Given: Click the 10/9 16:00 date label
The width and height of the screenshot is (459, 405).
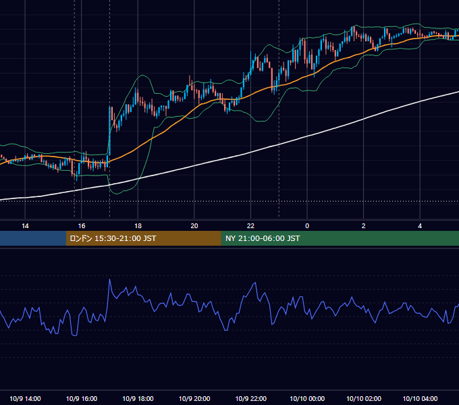Looking at the screenshot, I should point(82,398).
